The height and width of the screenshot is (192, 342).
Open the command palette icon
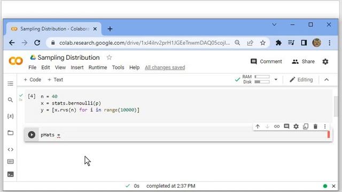(10, 162)
